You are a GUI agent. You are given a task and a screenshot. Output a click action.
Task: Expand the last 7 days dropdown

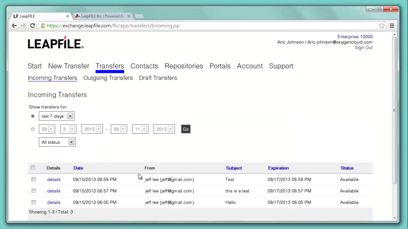(56, 116)
